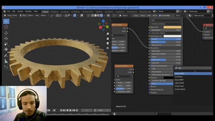The height and width of the screenshot is (121, 215).
Task: Click the viewport zoom magnifier icon
Action: (108, 34)
